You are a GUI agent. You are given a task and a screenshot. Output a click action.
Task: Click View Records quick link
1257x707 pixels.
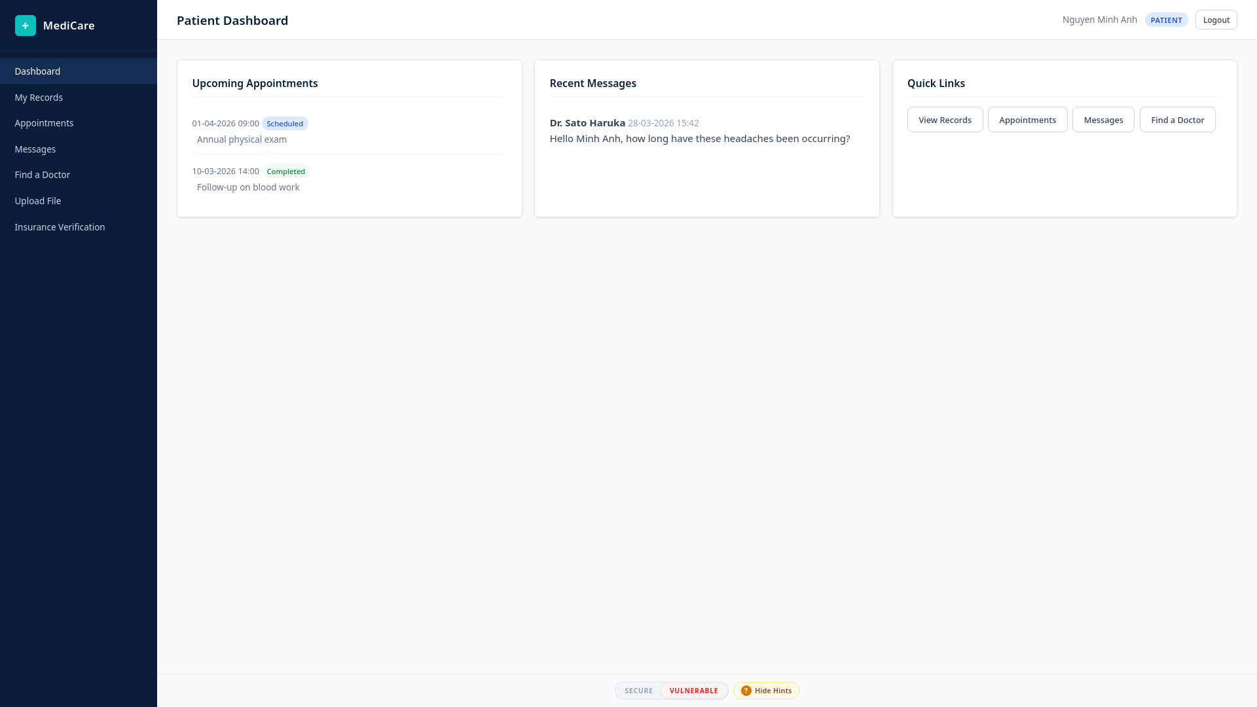[x=945, y=120]
